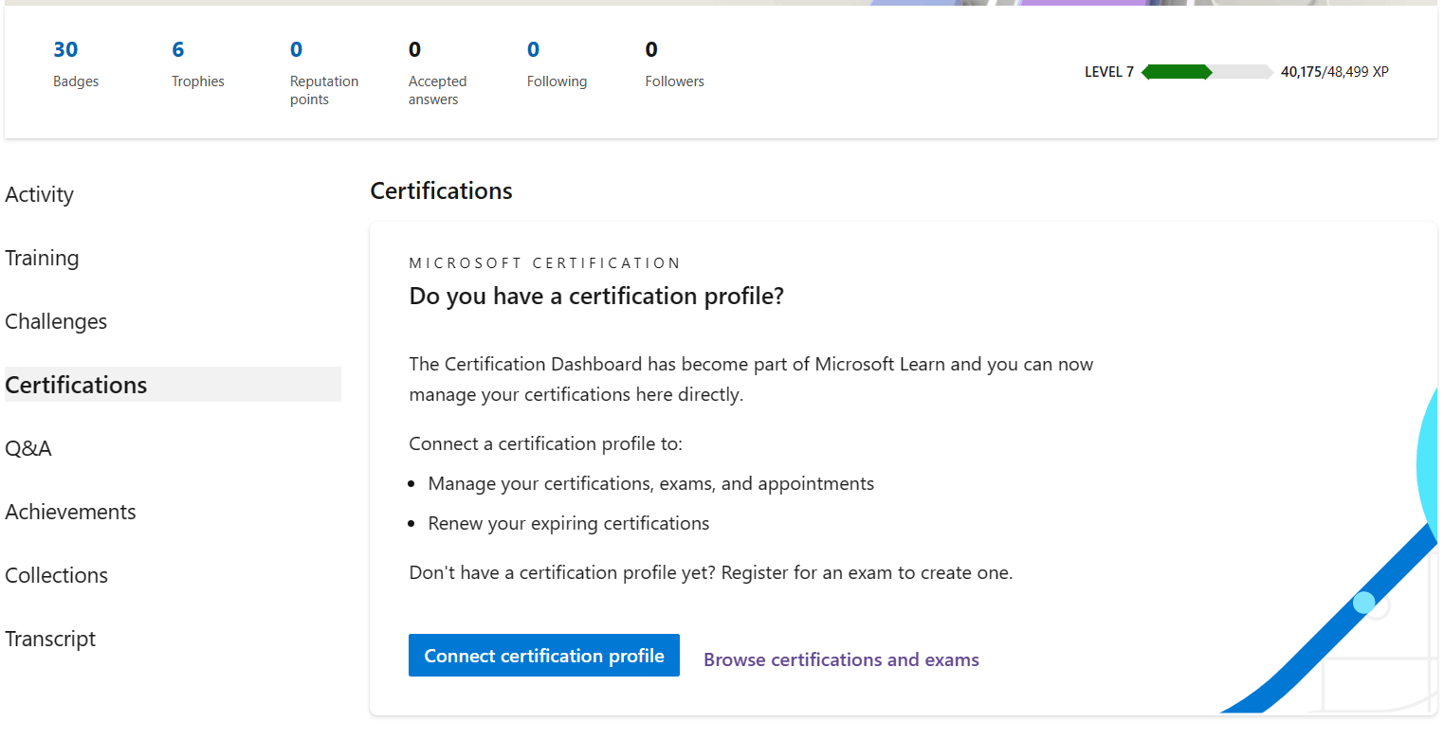Viewport: 1444px width, 740px height.
Task: Open the Transcript section
Action: [50, 639]
